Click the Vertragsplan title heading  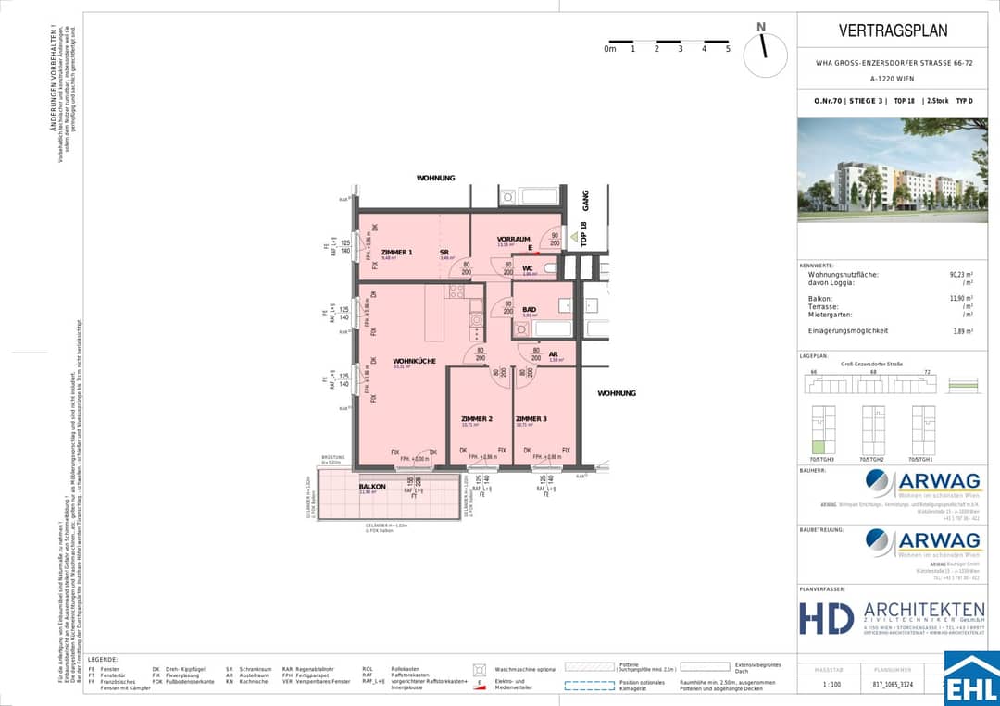coord(893,31)
